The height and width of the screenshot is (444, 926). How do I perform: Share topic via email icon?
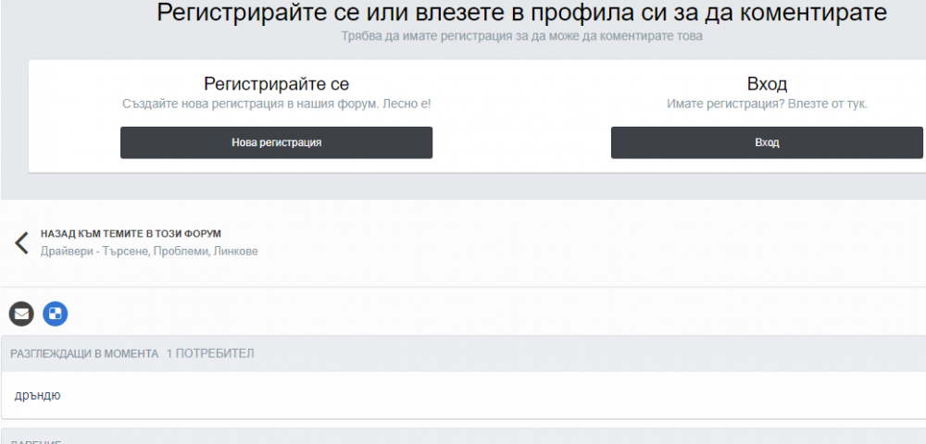[x=21, y=314]
